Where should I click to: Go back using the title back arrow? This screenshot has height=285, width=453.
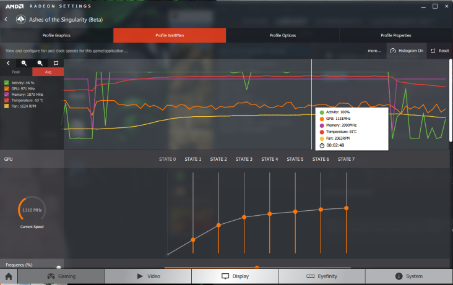(6, 19)
